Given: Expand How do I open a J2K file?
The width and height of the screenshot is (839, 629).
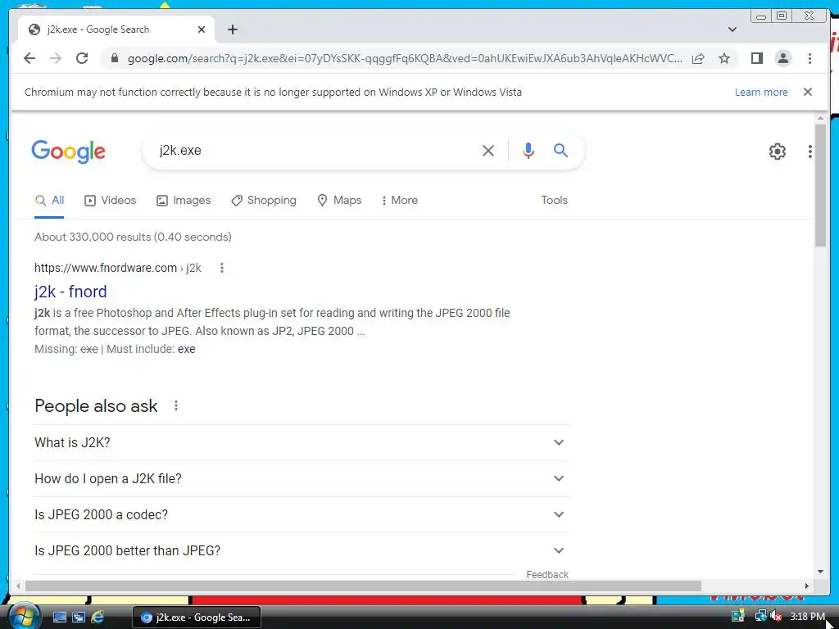Looking at the screenshot, I should [302, 478].
